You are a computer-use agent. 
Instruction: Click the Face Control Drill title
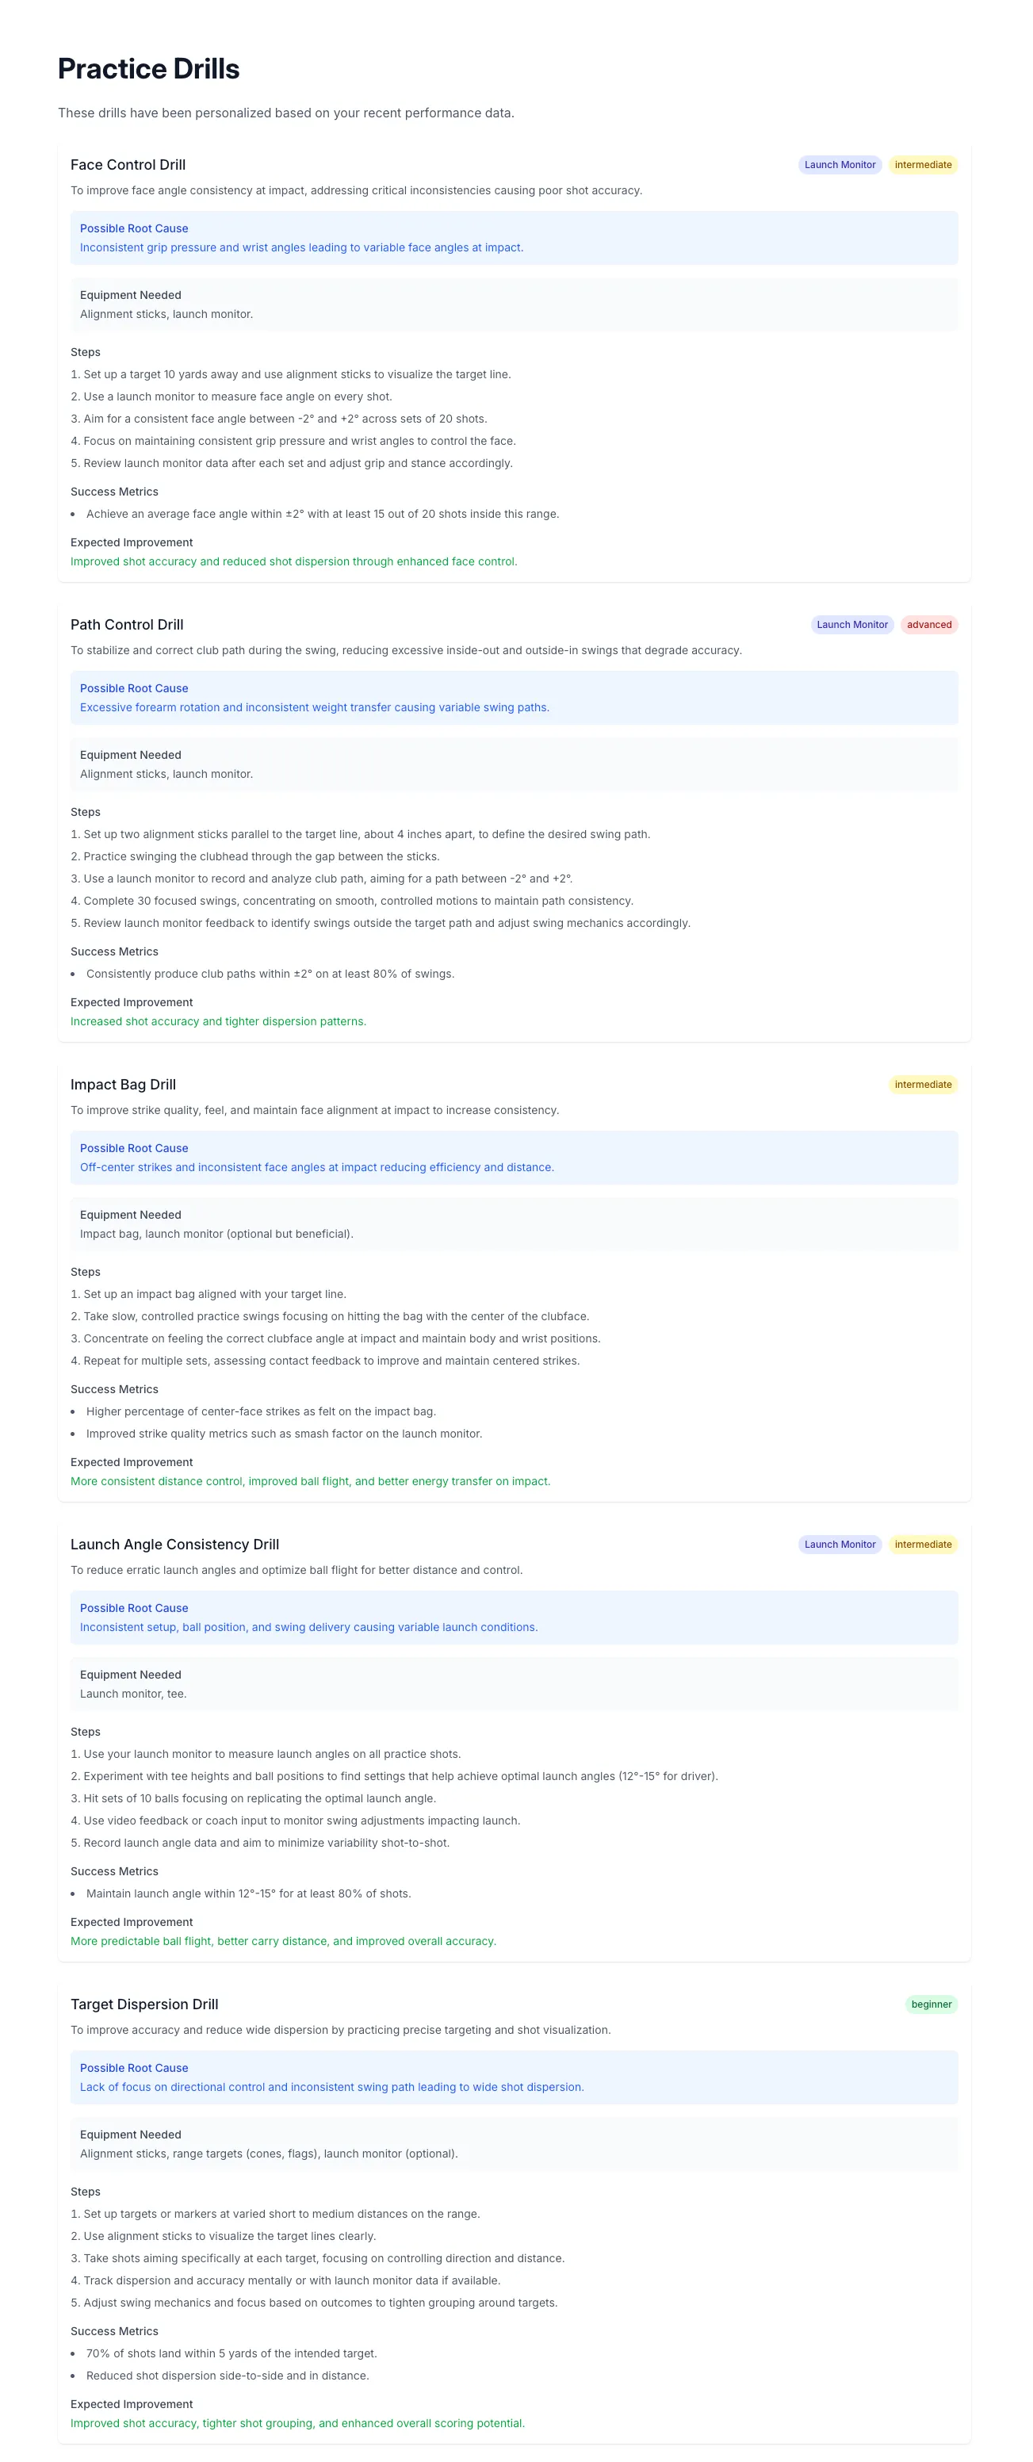(x=128, y=164)
